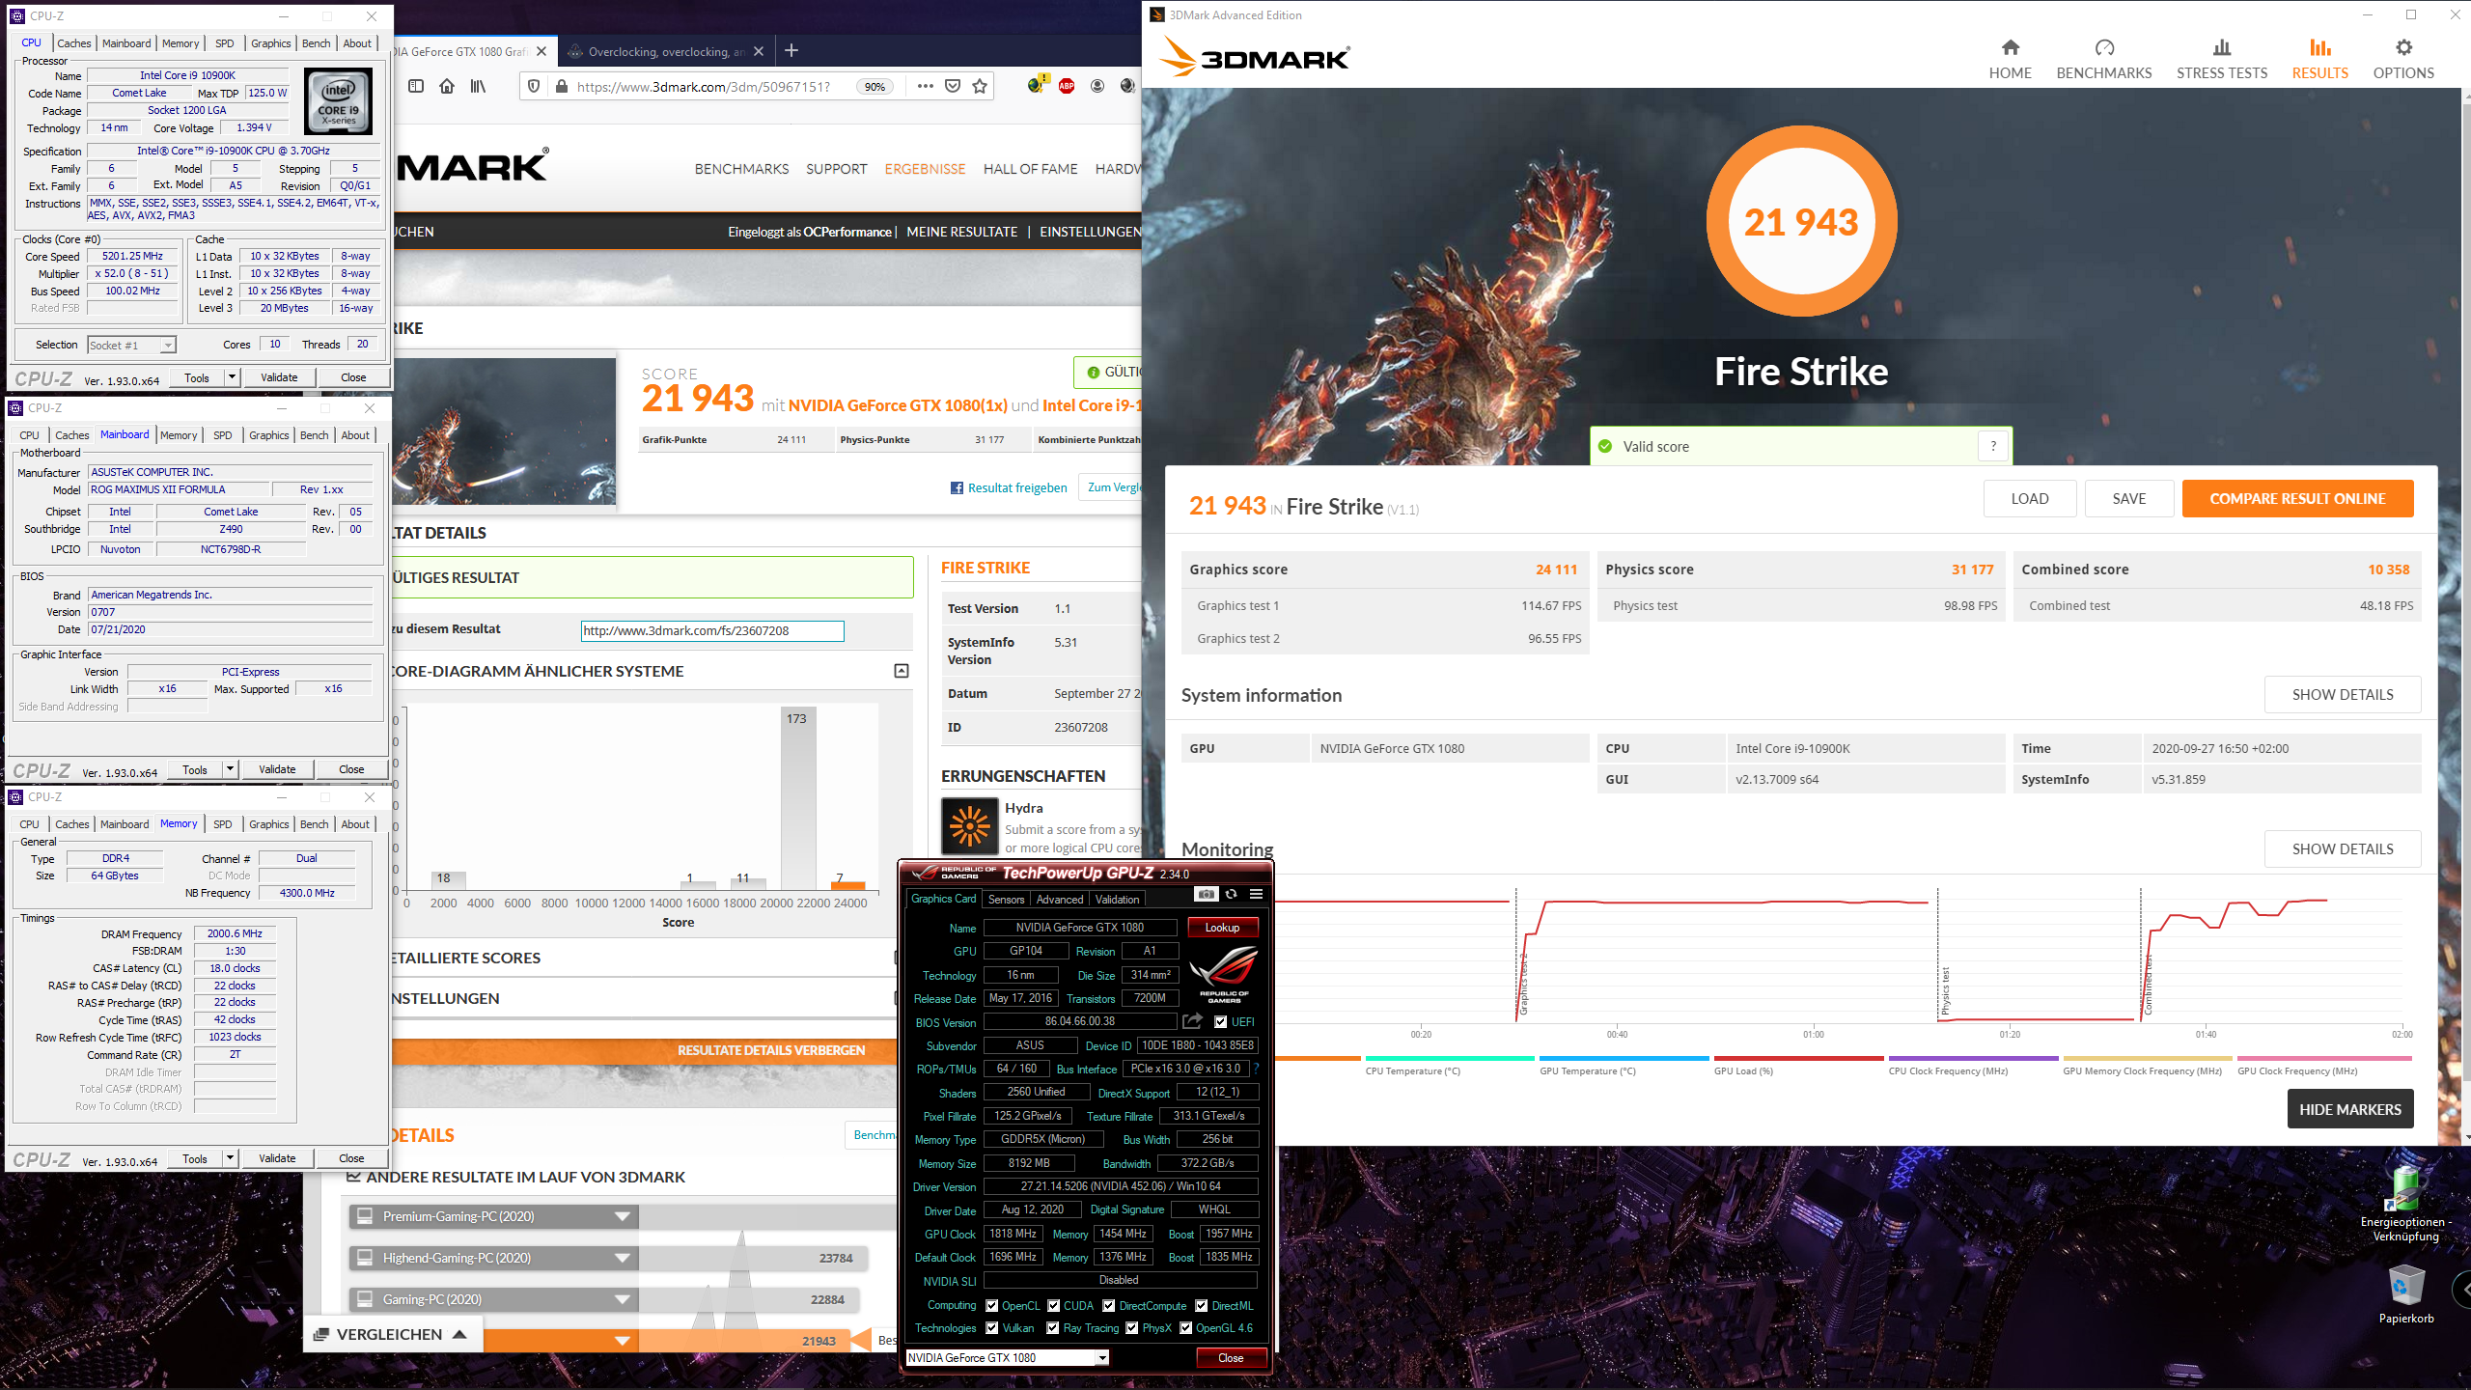Click COMPARE RESULT ONLINE button
The image size is (2471, 1390).
pos(2297,498)
